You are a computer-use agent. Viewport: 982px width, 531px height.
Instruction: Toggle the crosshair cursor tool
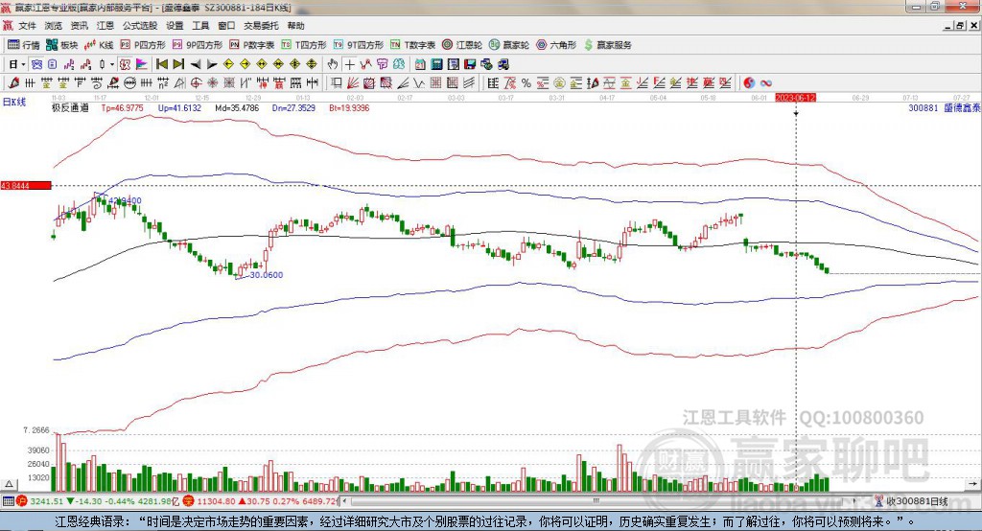coord(350,64)
